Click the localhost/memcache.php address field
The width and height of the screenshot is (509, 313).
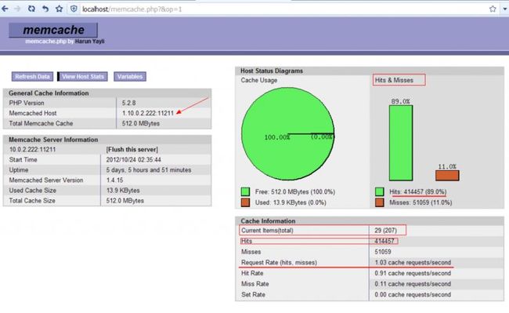pos(283,9)
